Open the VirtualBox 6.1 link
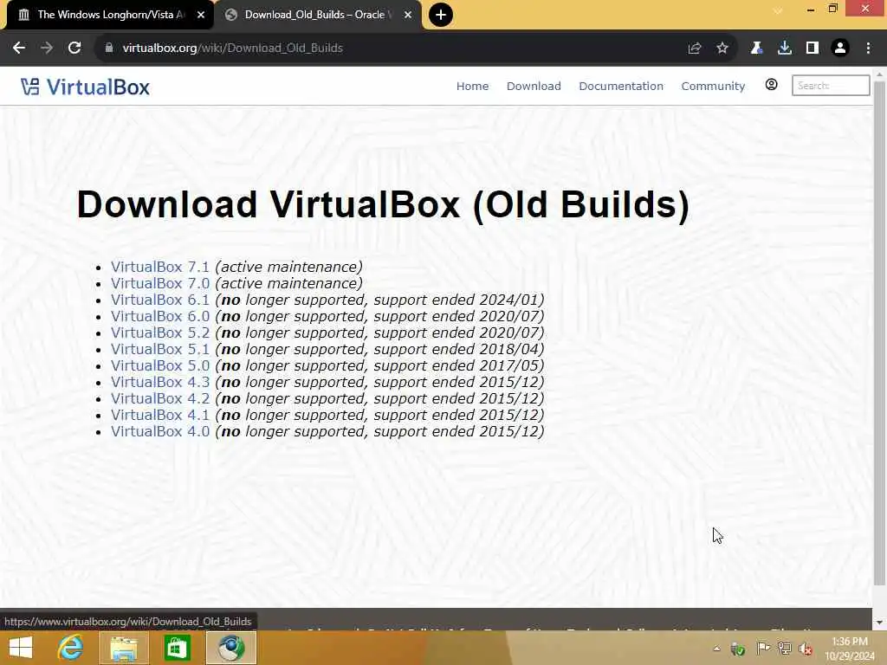Screen dimensions: 887x665 coord(160,300)
